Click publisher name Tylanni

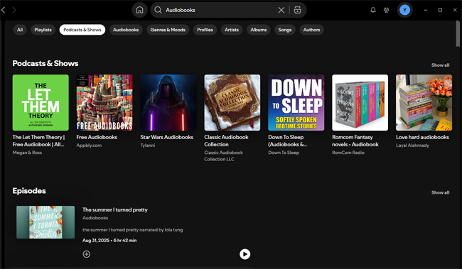tap(148, 146)
